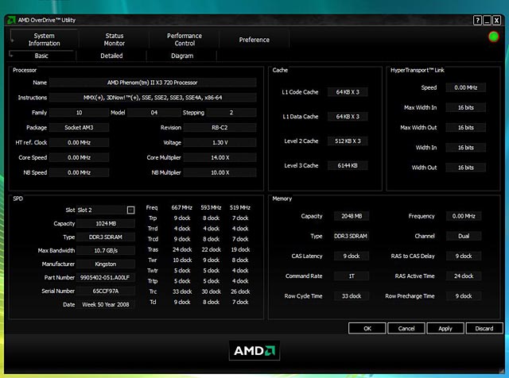This screenshot has height=378, width=509.
Task: Click the RAS Active Time value
Action: click(x=464, y=276)
